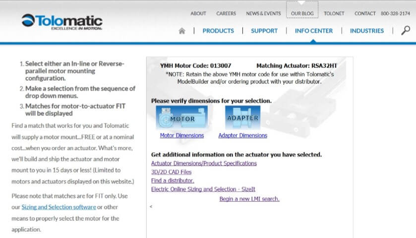Open the CONTACT page
Viewport: 416px width, 238px height.
click(x=365, y=13)
